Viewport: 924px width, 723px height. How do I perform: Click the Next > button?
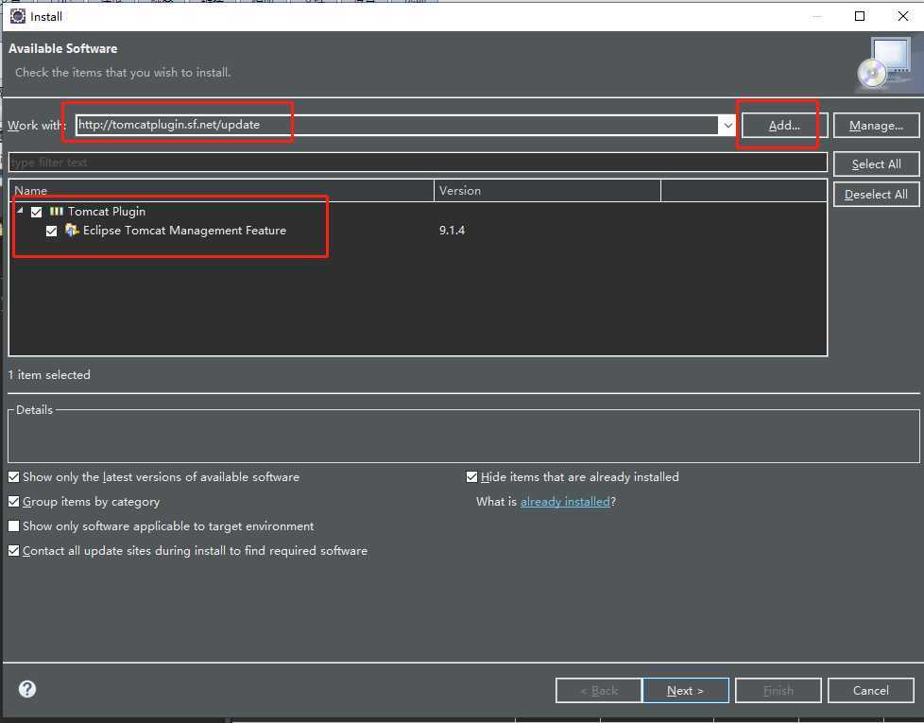685,690
